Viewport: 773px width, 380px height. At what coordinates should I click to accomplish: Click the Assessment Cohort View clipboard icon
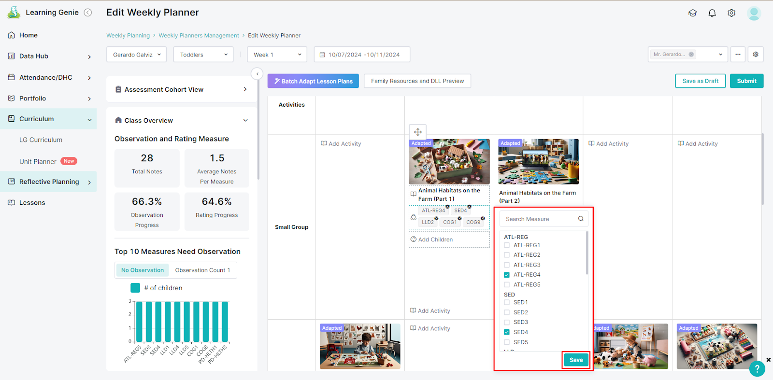[x=118, y=89]
